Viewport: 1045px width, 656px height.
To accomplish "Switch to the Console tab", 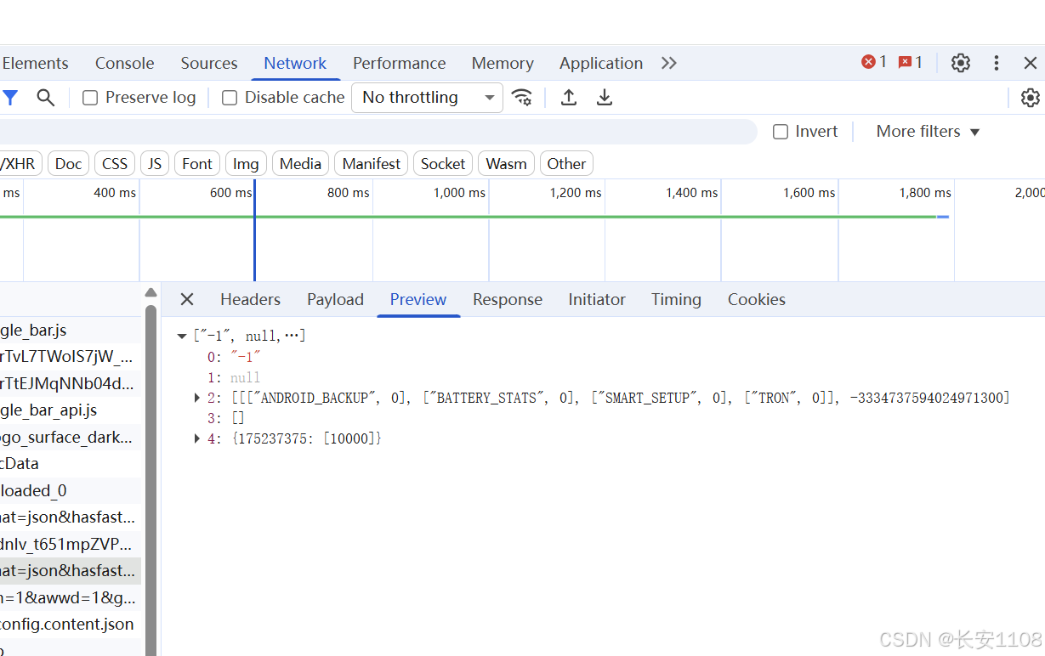I will [125, 63].
